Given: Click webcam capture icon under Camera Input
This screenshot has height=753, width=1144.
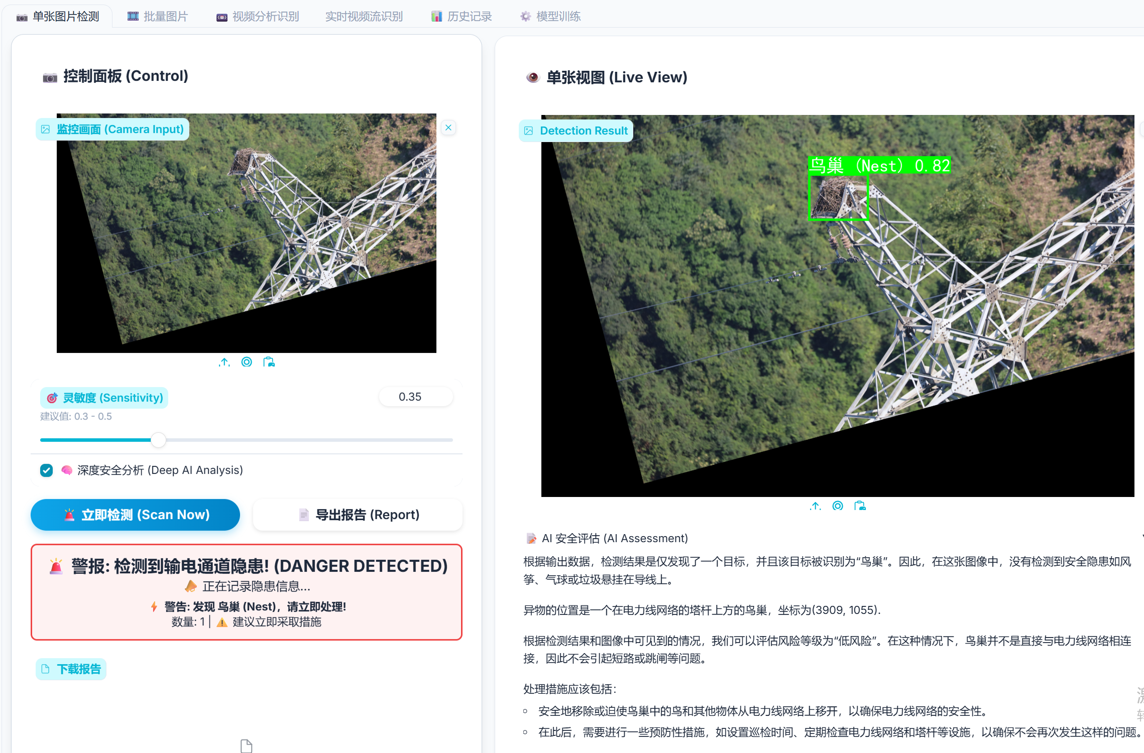Looking at the screenshot, I should (247, 362).
